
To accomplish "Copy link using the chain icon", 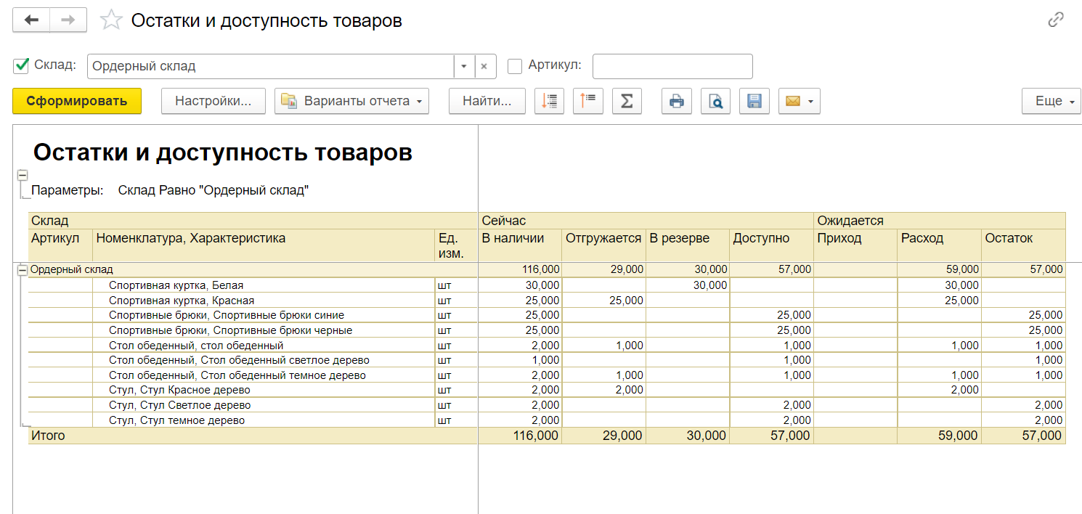I will coord(1055,20).
